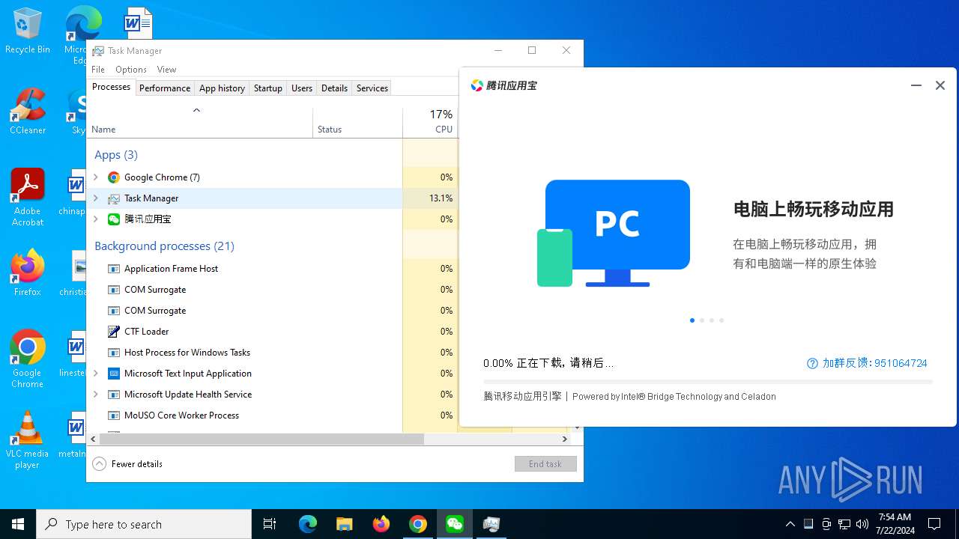Click the Microsoft Text Input Application icon

click(114, 374)
